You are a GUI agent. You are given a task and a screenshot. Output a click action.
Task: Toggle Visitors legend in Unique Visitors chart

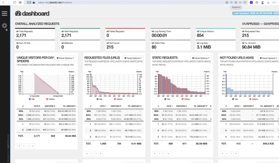[x=50, y=99]
